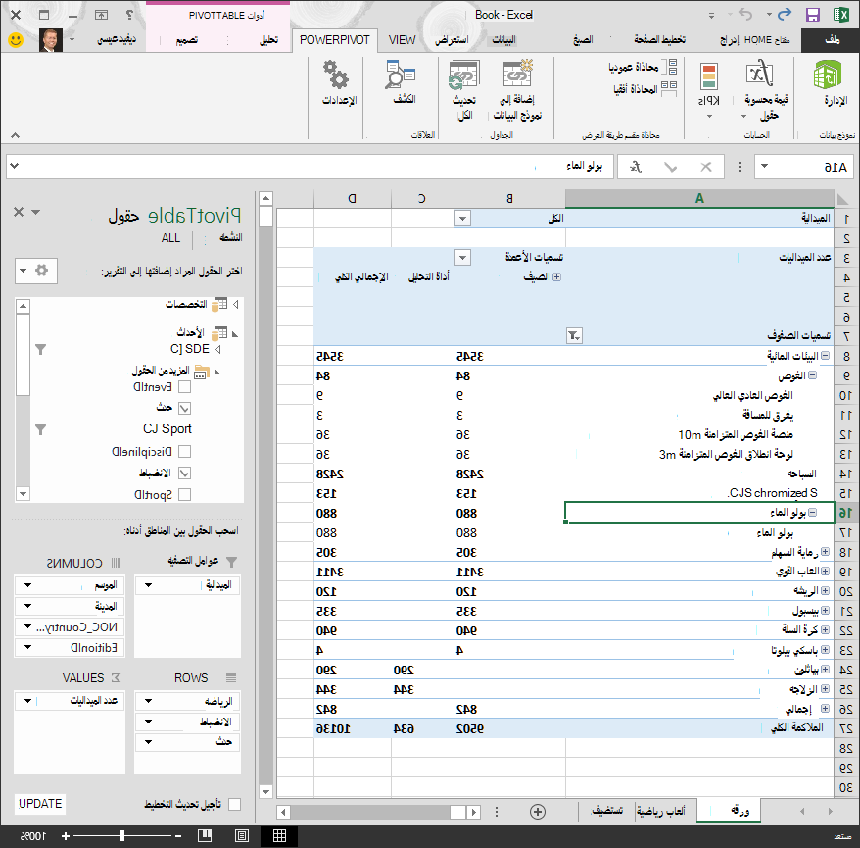
Task: Click the formula bar Enter checkmark icon
Action: click(x=670, y=167)
